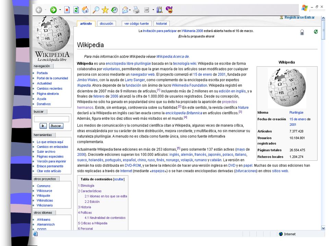Launch Yahoo Messenger smiley icon
Image resolution: width=329 pixels, height=246 pixels.
point(169,10)
